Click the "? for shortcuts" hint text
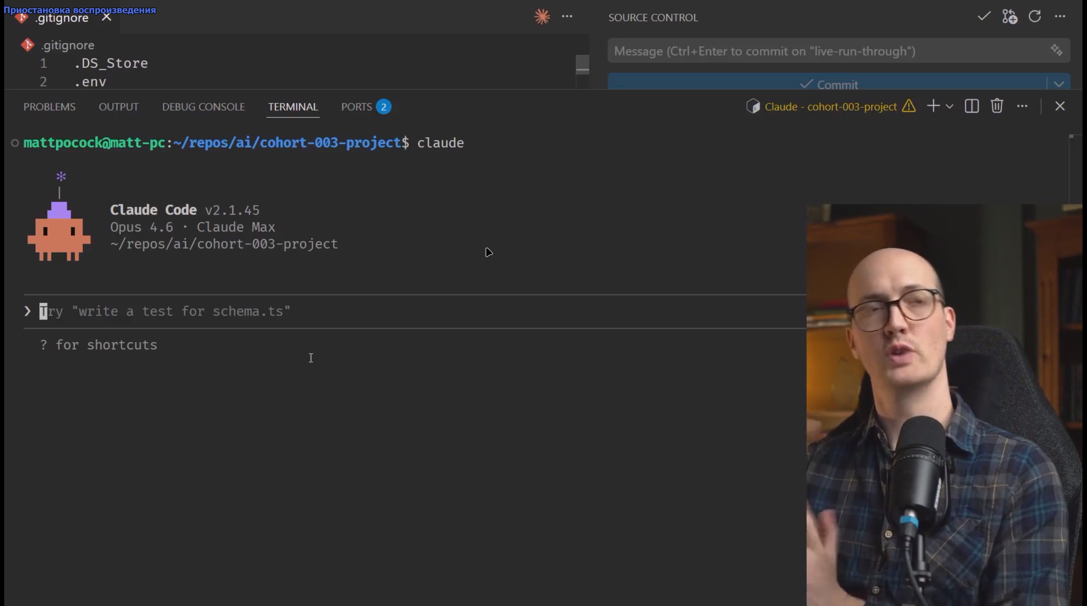 [98, 345]
